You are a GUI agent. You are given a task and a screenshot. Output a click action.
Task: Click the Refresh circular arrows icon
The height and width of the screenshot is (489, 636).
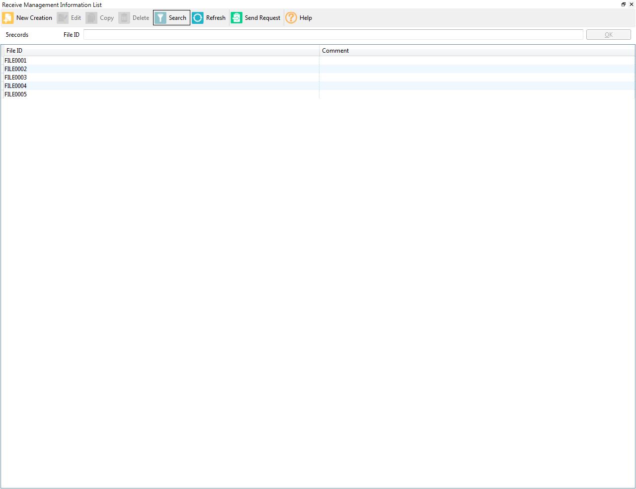(x=198, y=18)
